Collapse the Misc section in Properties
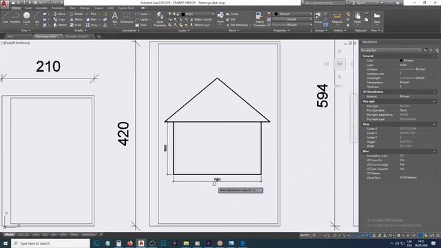Image resolution: width=441 pixels, height=248 pixels. tap(434, 152)
